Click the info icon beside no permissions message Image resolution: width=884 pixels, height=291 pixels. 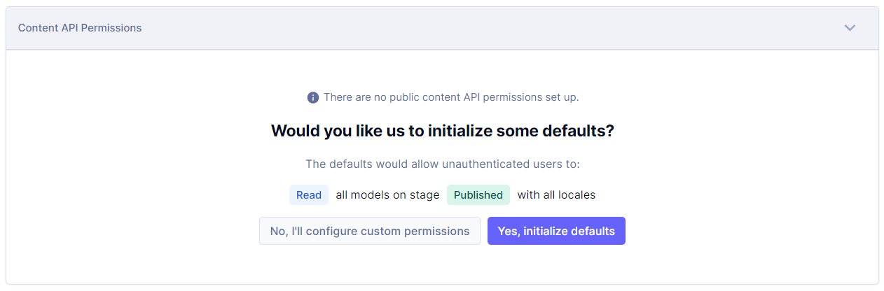313,97
